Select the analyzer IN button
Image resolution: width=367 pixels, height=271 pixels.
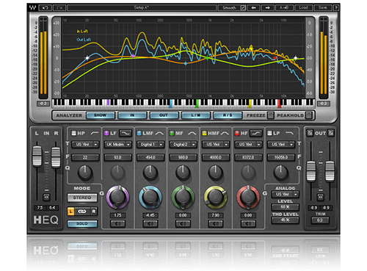click(132, 115)
